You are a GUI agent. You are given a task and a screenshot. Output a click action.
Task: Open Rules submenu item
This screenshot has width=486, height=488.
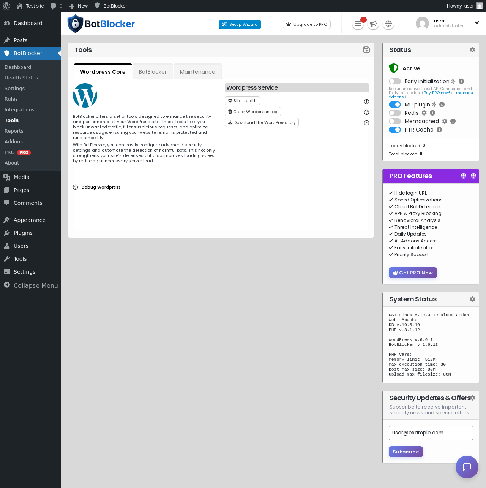[11, 99]
